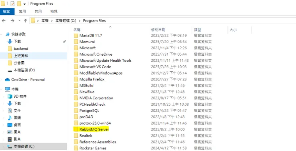Click the protoc-25.0-win64 folder icon
Screen dimensions: 296x151
pyautogui.click(x=76, y=123)
